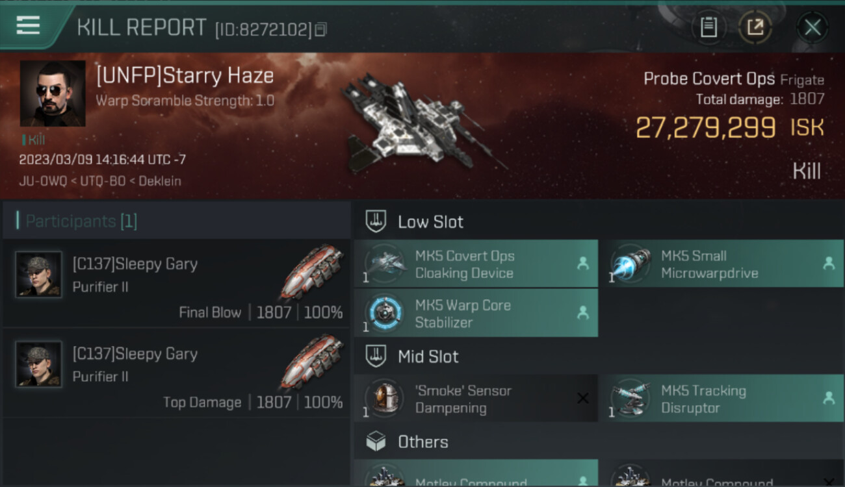Share the kill report via export icon
The width and height of the screenshot is (845, 487).
tap(755, 27)
